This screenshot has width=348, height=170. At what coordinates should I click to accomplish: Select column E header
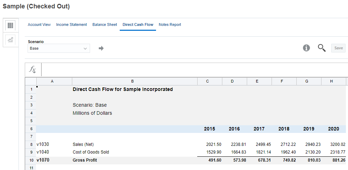pyautogui.click(x=259, y=81)
